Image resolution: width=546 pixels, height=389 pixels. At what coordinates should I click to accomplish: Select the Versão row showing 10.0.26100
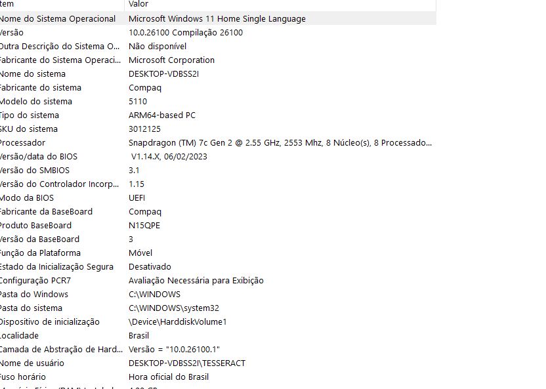pos(218,32)
